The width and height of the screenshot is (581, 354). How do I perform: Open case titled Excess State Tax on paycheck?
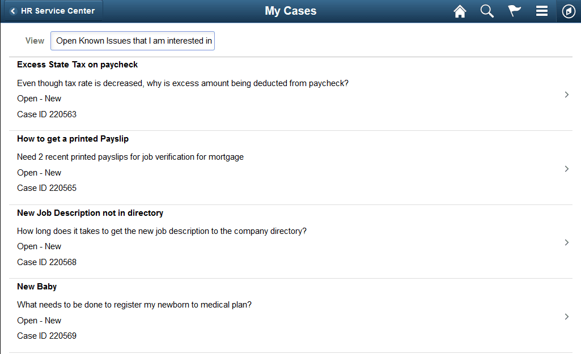coord(77,65)
